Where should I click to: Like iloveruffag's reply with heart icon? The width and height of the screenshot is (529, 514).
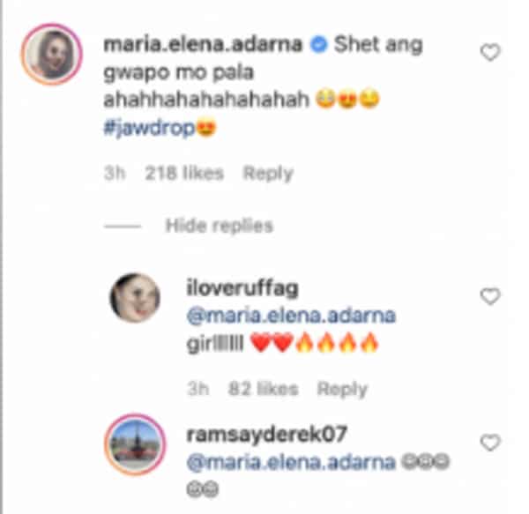(490, 296)
